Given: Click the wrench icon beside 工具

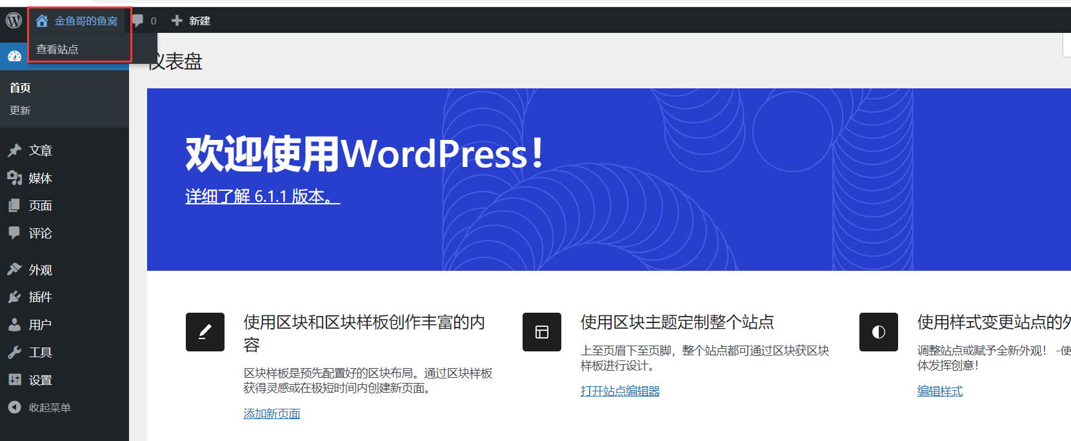Looking at the screenshot, I should coord(14,352).
